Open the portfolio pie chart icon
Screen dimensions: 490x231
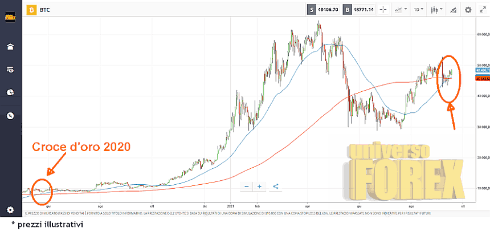pos(10,92)
